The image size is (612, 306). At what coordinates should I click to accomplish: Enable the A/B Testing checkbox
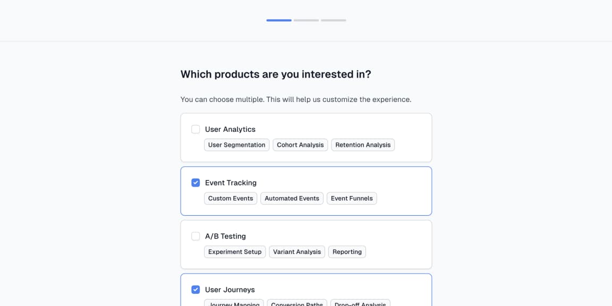tap(195, 236)
